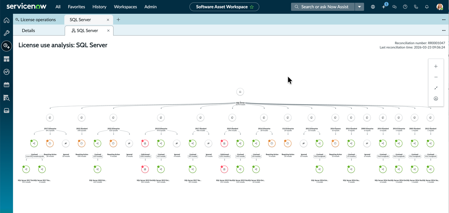
Task: Click the Ignored node under 2000 Enterprise
Action: 367,143
